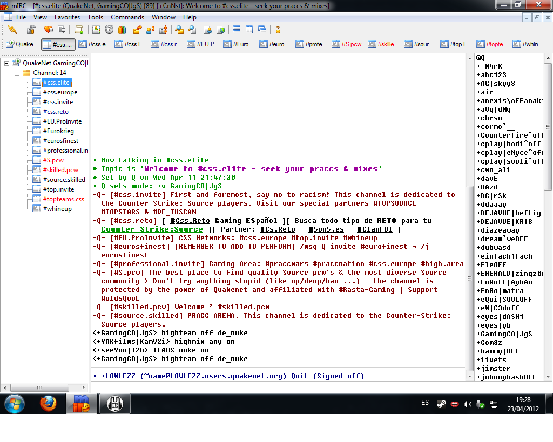The image size is (553, 442).
Task: Open the Scripts Editor scroll icon
Action: tap(79, 30)
